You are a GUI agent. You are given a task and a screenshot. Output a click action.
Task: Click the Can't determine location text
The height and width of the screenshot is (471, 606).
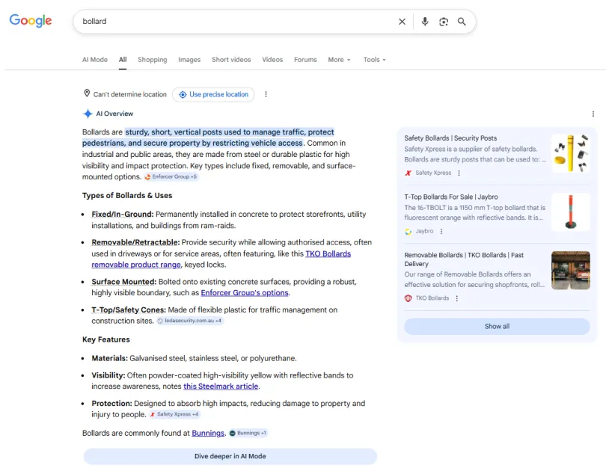point(130,94)
